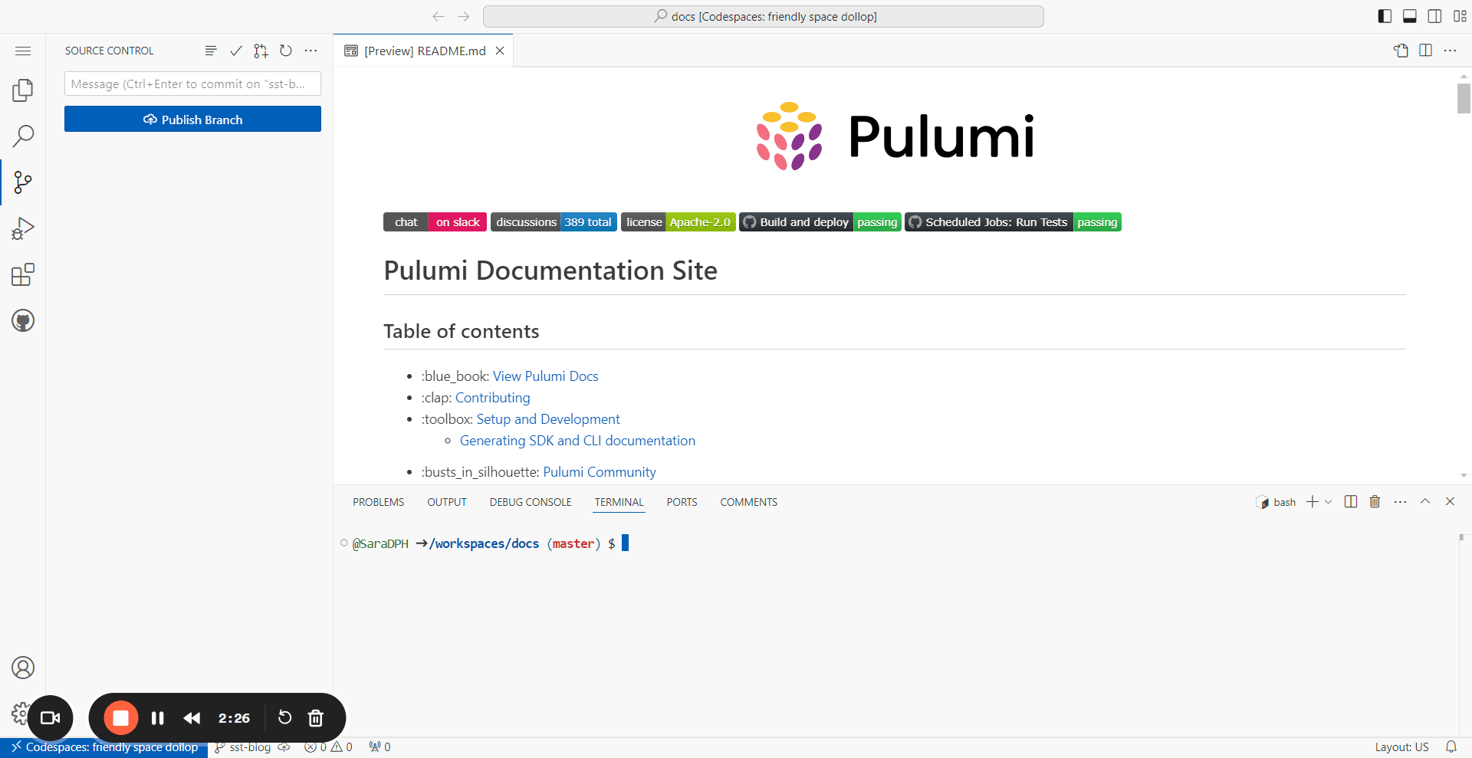The height and width of the screenshot is (758, 1472).
Task: Switch to the OUTPUT panel tab
Action: (447, 502)
